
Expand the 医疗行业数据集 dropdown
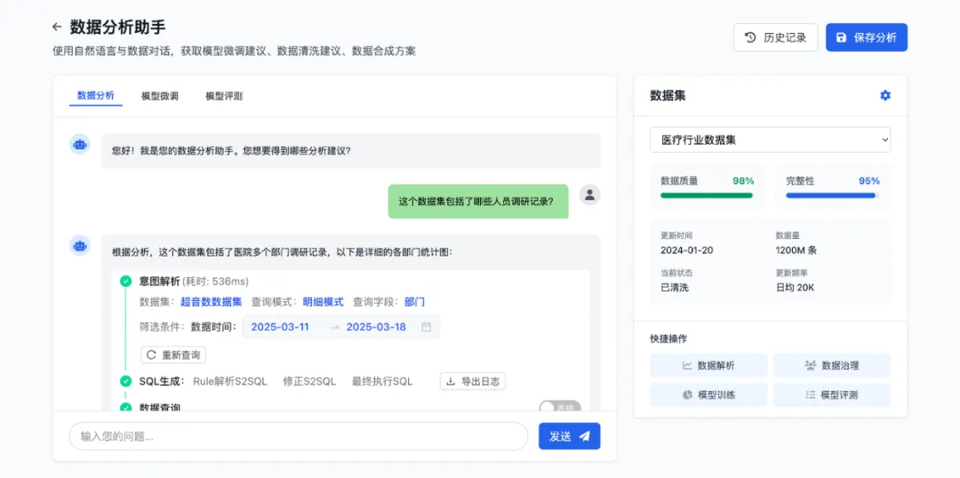tap(770, 139)
